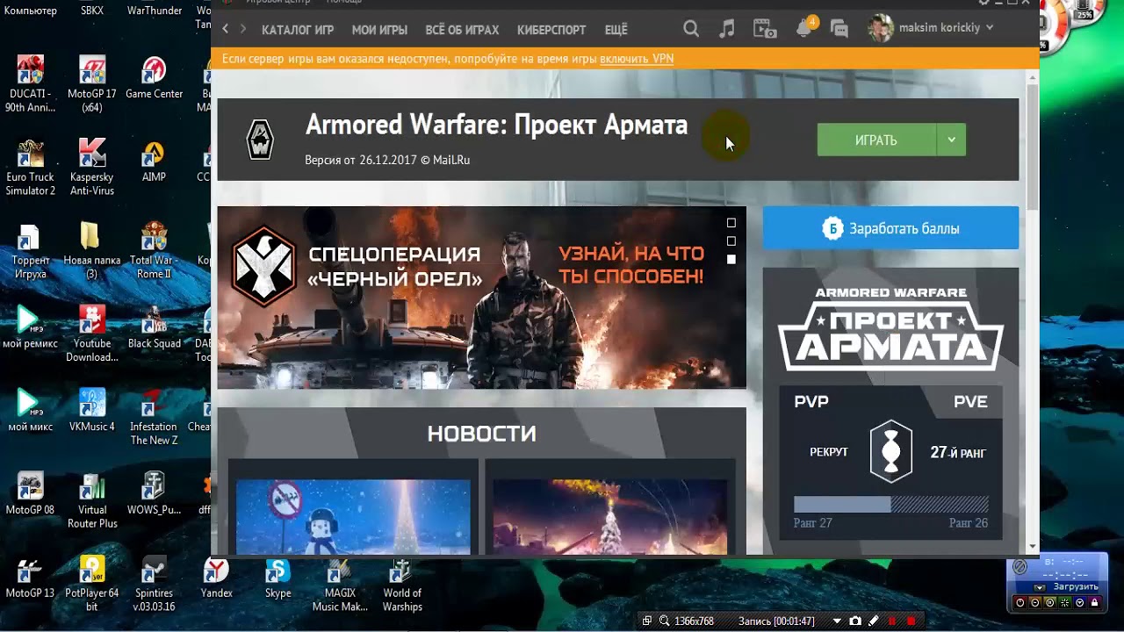The image size is (1124, 632).
Task: Expand the dropdown arrow next to ИГРАТЬ
Action: tap(951, 140)
